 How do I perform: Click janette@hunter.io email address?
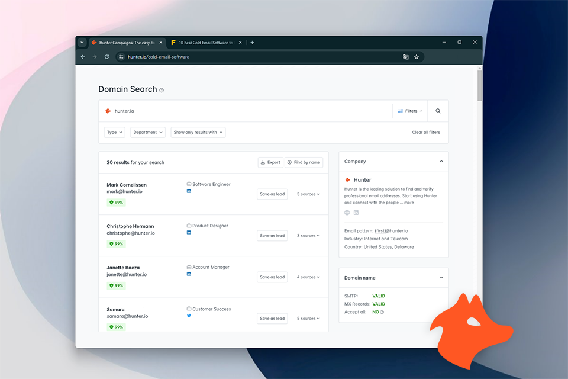pyautogui.click(x=127, y=275)
